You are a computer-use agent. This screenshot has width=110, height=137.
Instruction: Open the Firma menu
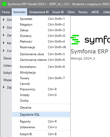6,12
